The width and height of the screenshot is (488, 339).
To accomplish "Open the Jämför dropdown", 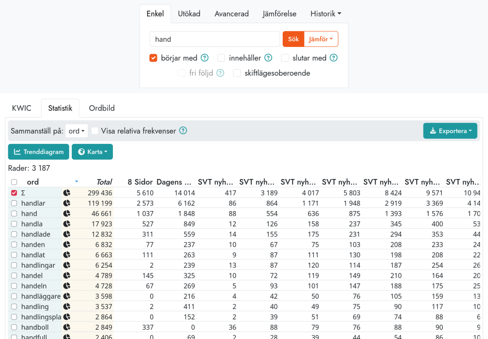I will coord(321,39).
